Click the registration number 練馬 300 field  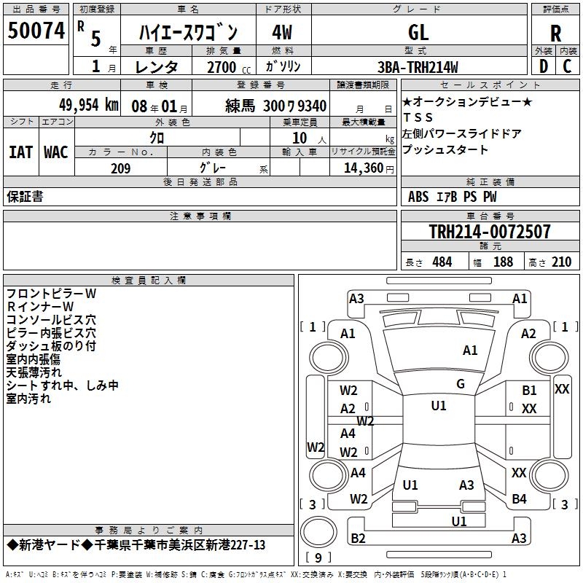coord(276,106)
